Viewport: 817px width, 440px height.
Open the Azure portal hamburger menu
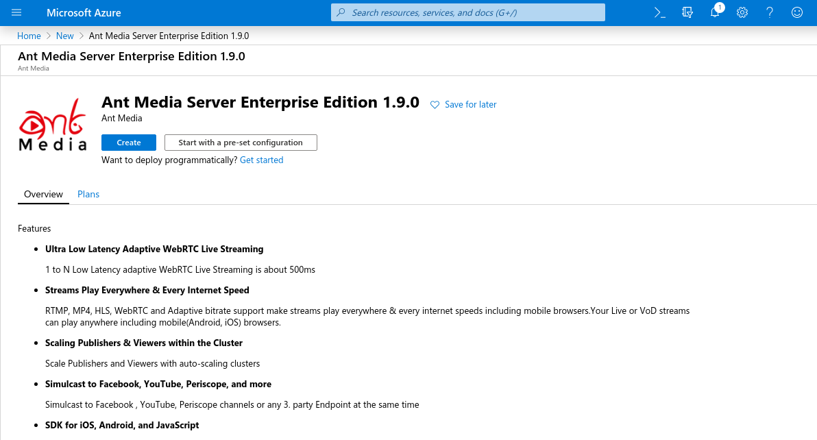click(x=16, y=12)
